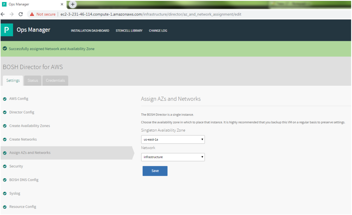Click check icon beside Create Networks
The height and width of the screenshot is (215, 352).
[5, 139]
